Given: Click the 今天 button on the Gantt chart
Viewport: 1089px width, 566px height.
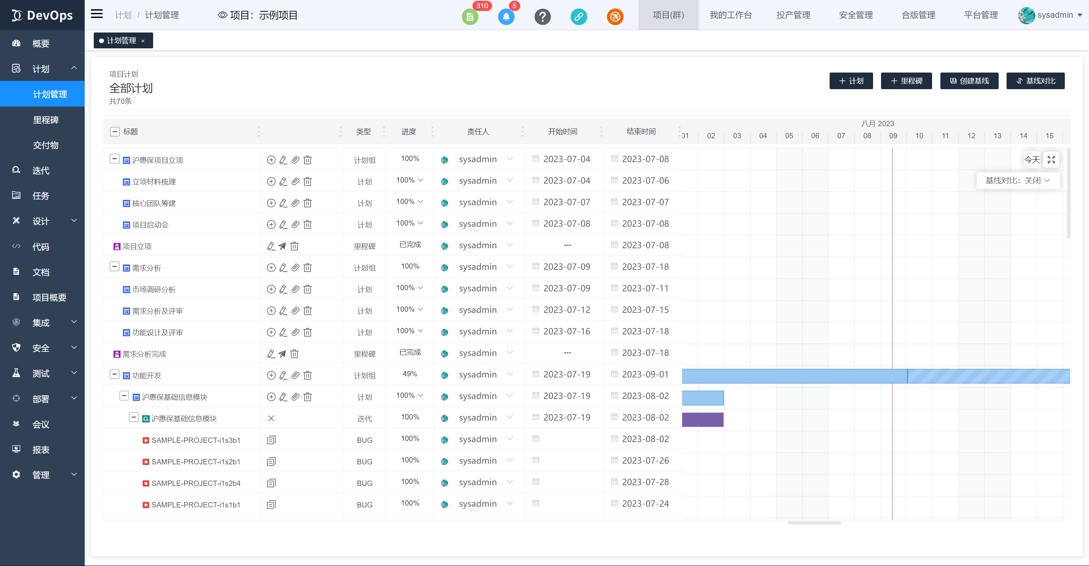Looking at the screenshot, I should point(1032,160).
